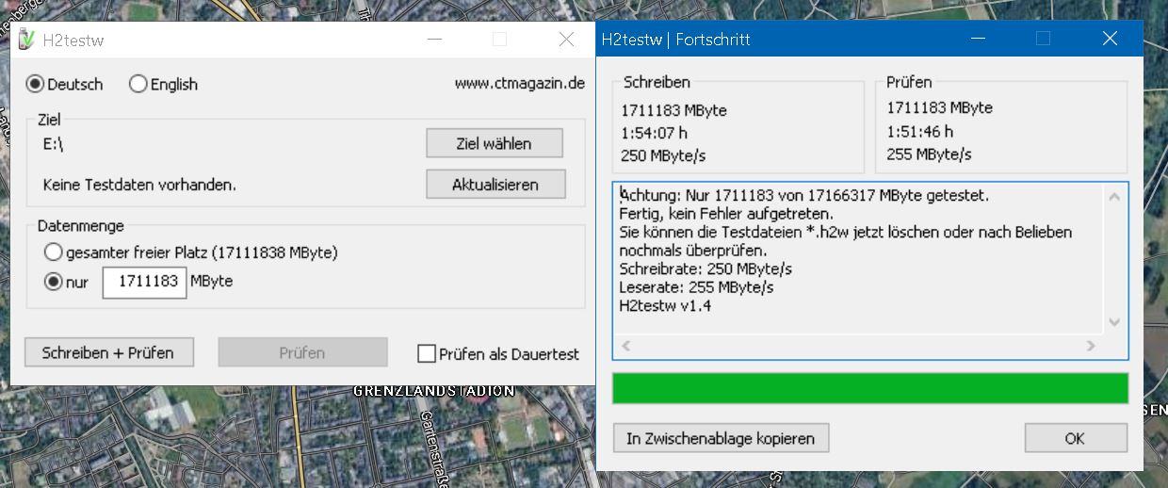Close the H2testw main window
The image size is (1168, 488).
click(566, 40)
